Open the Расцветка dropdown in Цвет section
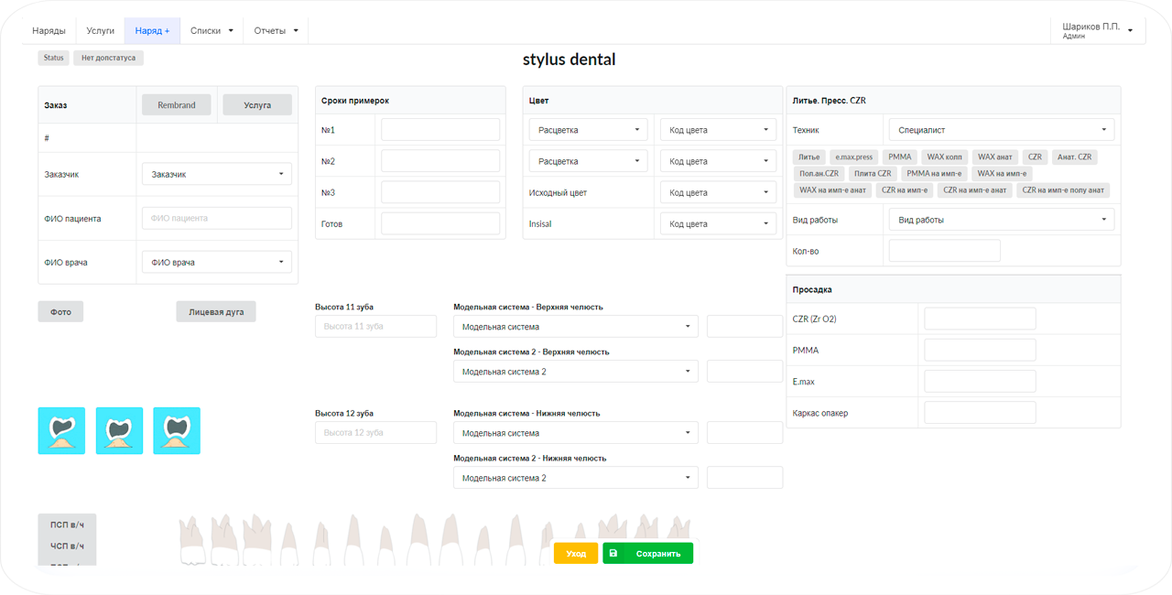 (x=588, y=129)
